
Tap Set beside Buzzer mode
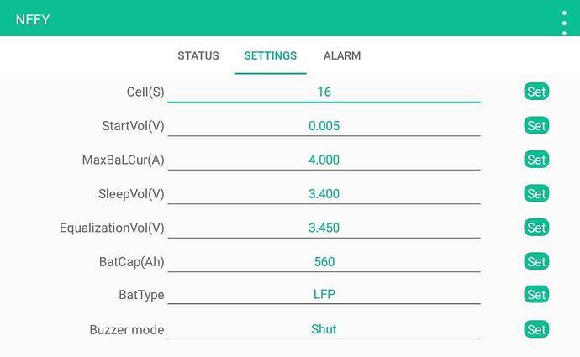[x=536, y=329]
